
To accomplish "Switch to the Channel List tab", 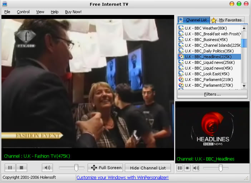I will (194, 20).
